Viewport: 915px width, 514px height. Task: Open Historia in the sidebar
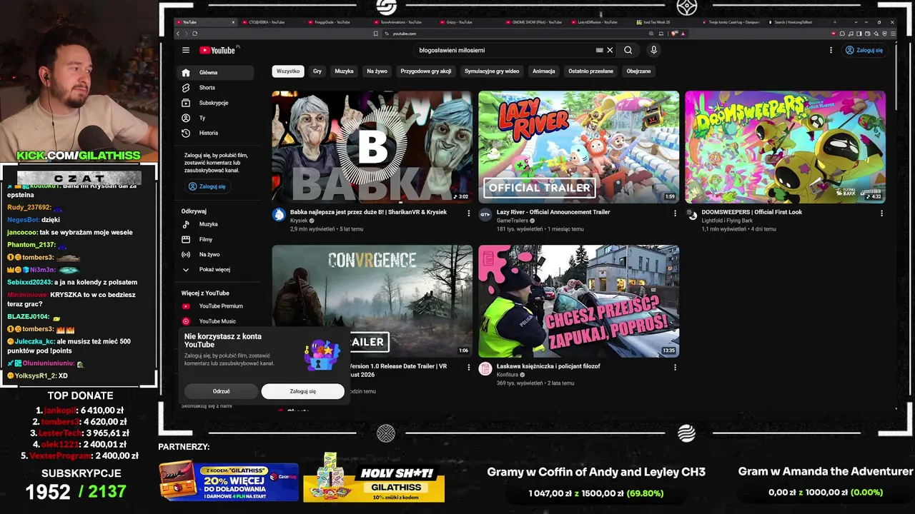[215, 133]
